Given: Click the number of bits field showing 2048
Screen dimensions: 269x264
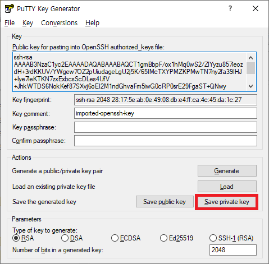Looking at the screenshot, I should (233, 250).
